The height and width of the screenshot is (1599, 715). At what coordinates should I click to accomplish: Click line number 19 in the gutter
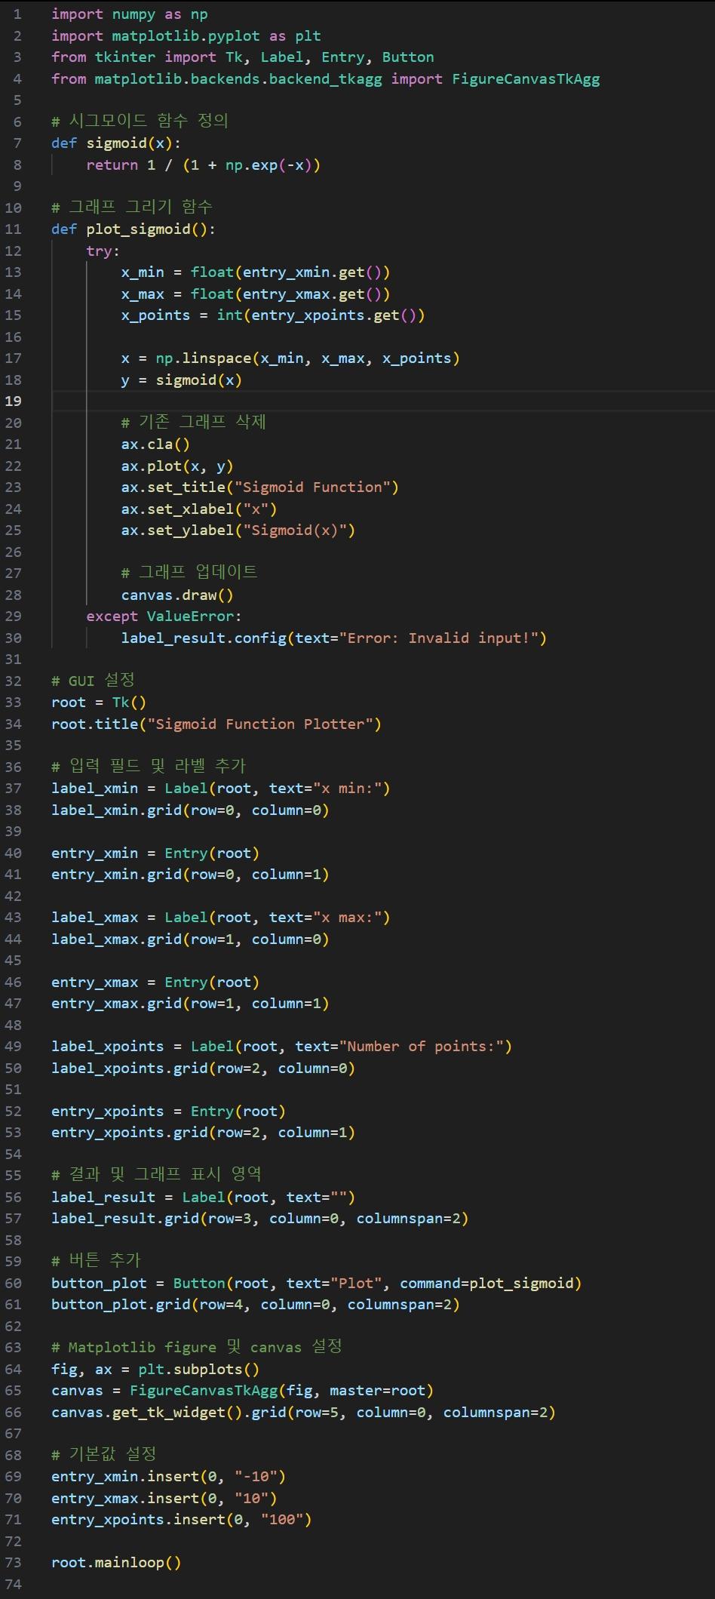click(x=14, y=401)
